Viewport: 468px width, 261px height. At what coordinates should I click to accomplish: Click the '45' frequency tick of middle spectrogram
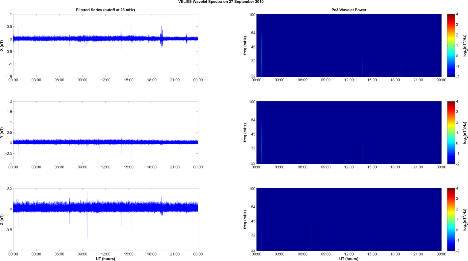coord(253,134)
